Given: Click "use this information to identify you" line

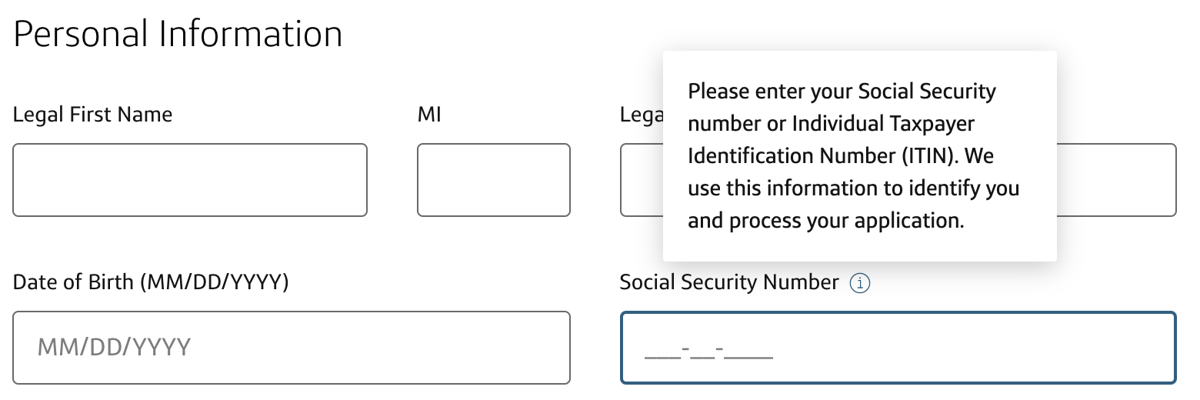Looking at the screenshot, I should [853, 188].
